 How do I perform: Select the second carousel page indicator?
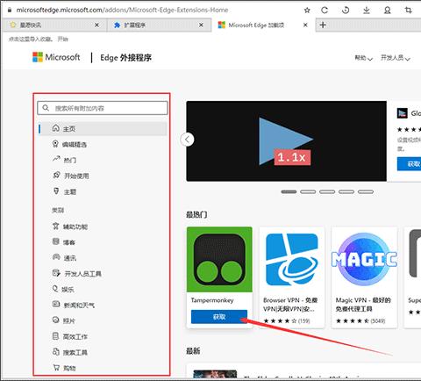pos(308,191)
